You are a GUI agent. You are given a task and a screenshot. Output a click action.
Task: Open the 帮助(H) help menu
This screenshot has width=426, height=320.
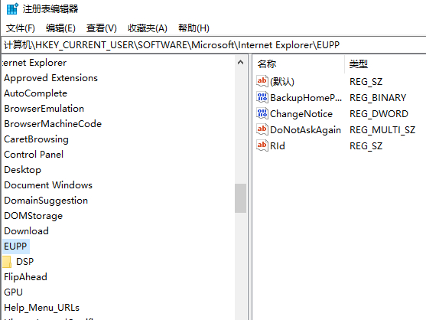[193, 28]
